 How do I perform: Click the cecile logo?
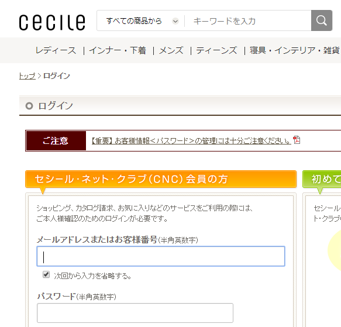[x=52, y=22]
